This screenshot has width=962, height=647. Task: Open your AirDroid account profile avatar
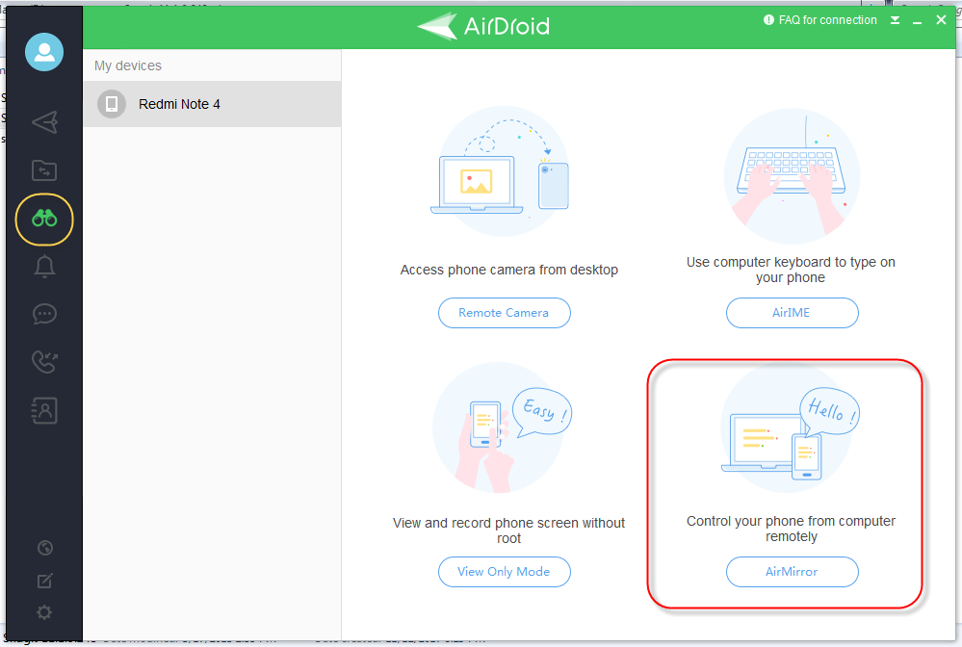click(x=43, y=52)
